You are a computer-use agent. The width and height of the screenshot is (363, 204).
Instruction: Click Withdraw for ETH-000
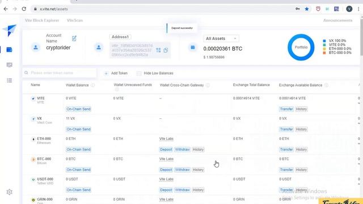coord(182,150)
